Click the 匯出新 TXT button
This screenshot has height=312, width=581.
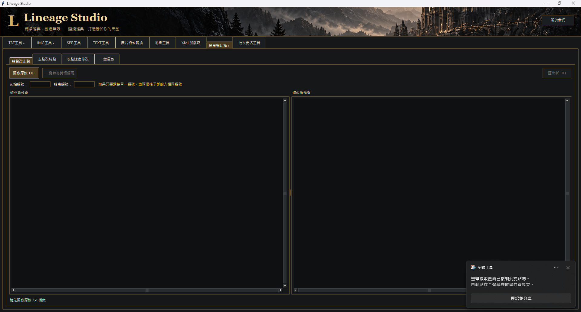coord(557,73)
